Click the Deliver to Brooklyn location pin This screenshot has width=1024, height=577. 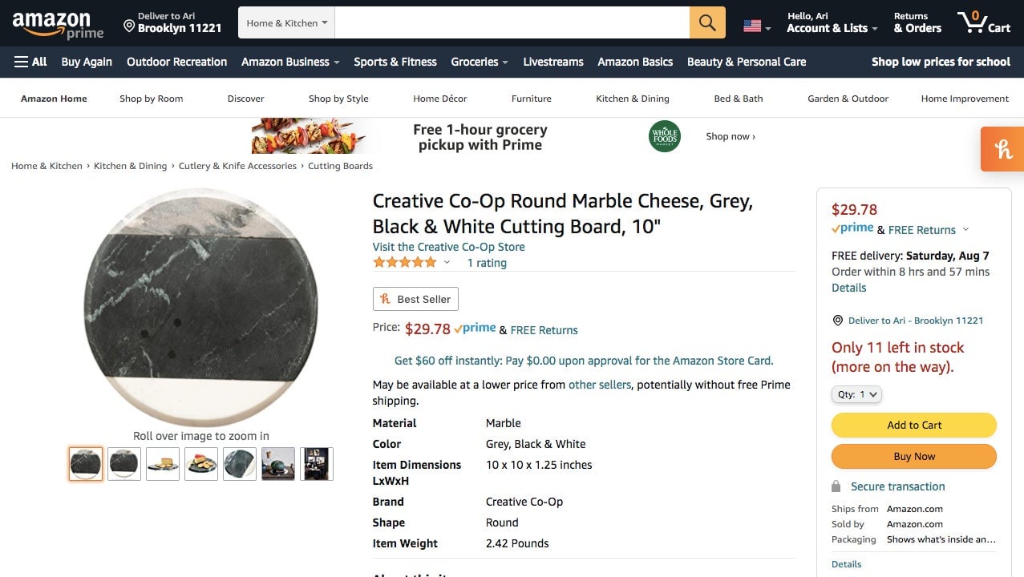pyautogui.click(x=129, y=26)
